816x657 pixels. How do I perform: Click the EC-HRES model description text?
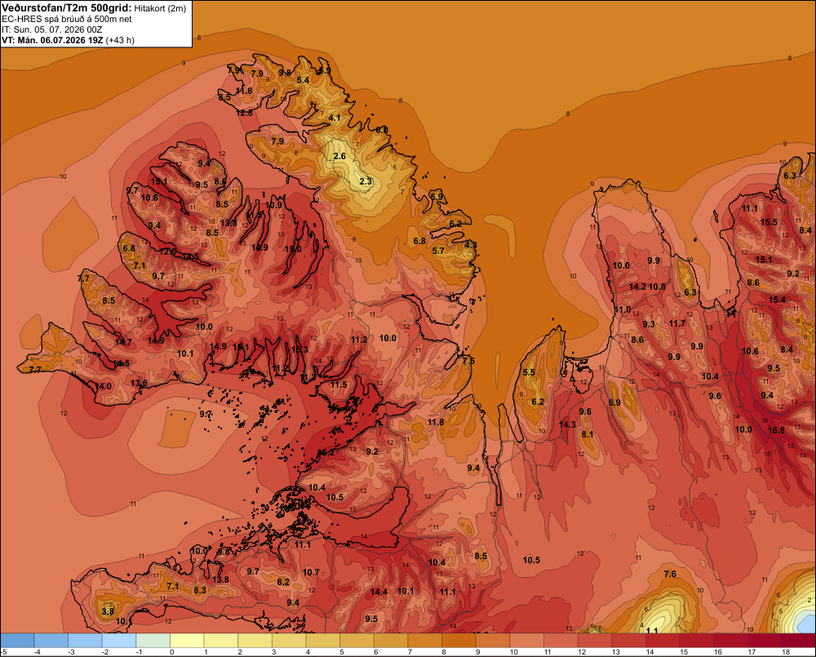[x=67, y=20]
